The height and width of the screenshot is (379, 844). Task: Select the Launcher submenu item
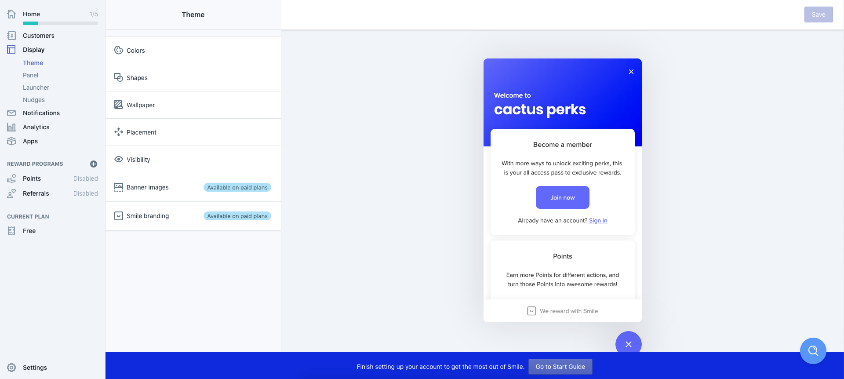(36, 87)
